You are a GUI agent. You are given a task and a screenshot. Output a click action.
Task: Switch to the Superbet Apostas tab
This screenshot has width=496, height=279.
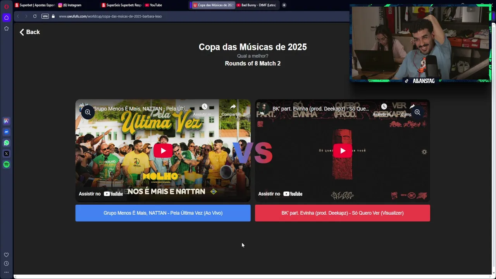click(35, 5)
